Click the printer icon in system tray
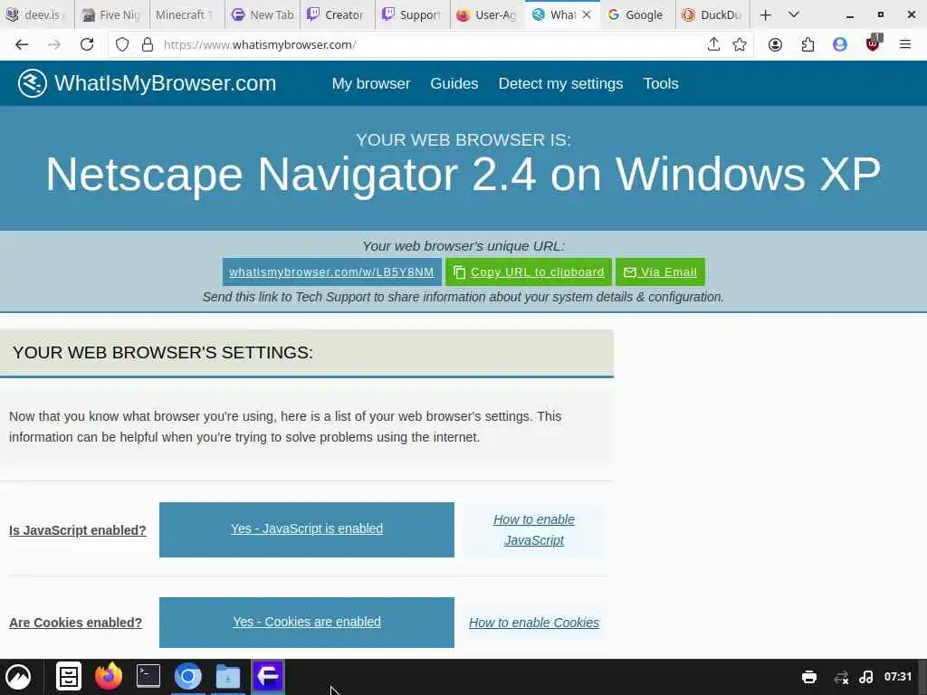 coord(808,677)
